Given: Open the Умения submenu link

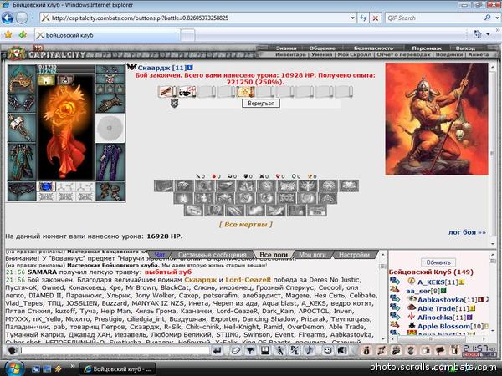Looking at the screenshot, I should tap(321, 54).
